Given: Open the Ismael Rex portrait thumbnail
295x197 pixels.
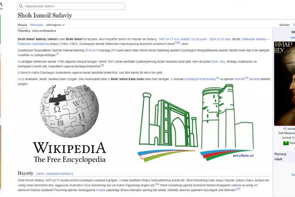Looking at the screenshot, I should tap(284, 83).
